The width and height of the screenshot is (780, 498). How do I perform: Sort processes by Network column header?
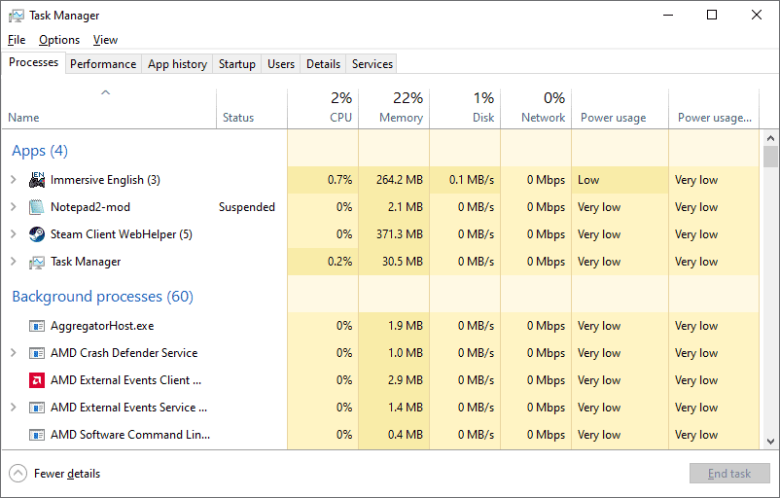point(536,109)
